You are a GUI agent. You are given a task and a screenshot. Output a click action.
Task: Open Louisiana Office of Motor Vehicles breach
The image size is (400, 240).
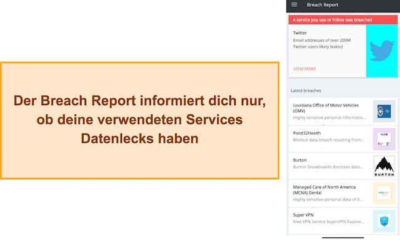[343, 111]
